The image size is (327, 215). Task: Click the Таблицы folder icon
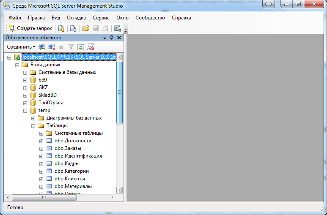point(41,125)
